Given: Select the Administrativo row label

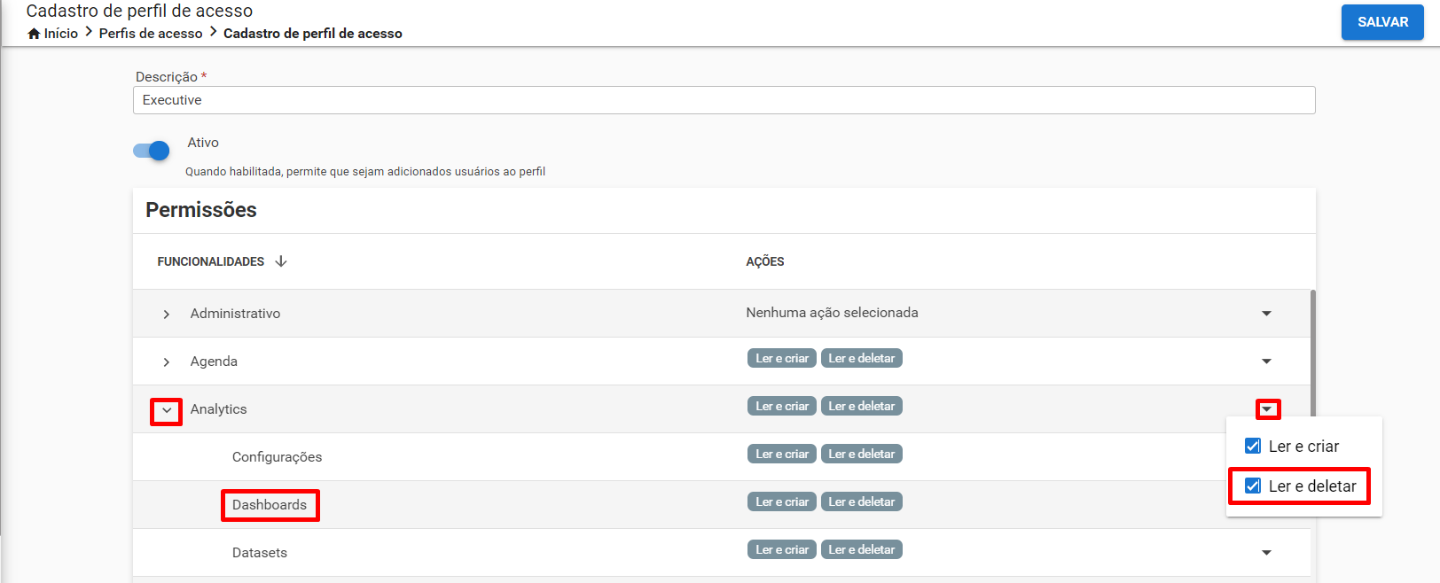Looking at the screenshot, I should [235, 314].
